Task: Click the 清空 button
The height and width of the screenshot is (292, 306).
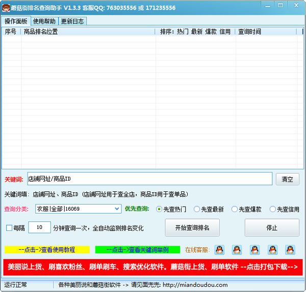Action: click(288, 179)
